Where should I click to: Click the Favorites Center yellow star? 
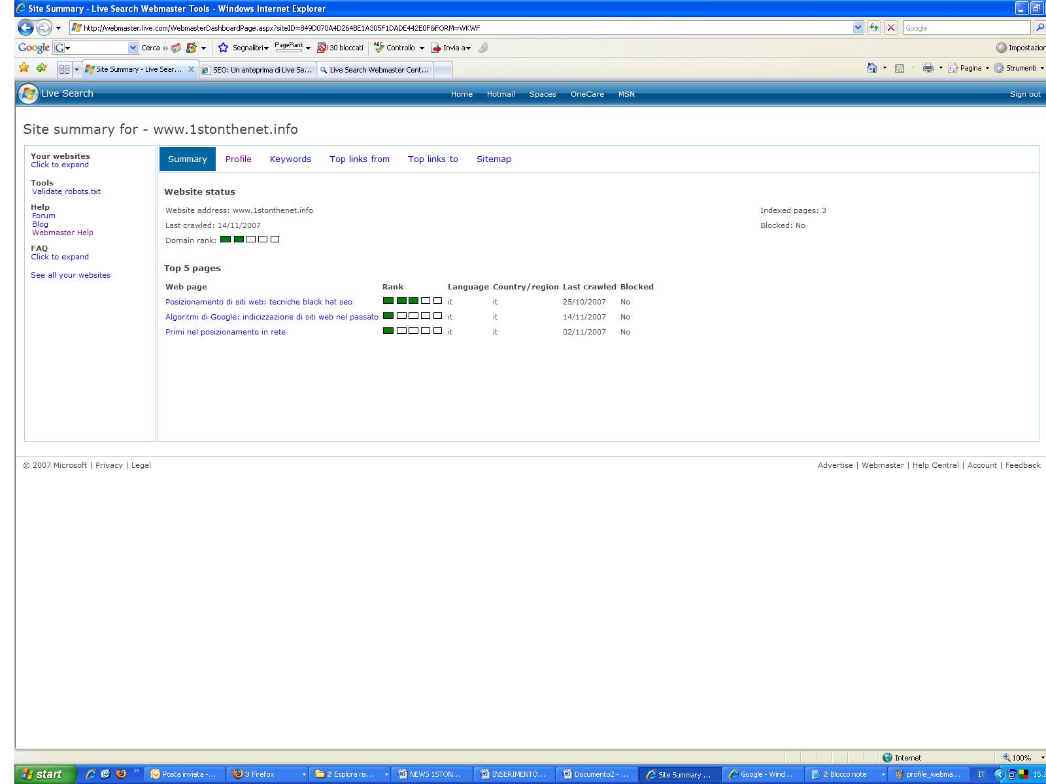[x=24, y=68]
